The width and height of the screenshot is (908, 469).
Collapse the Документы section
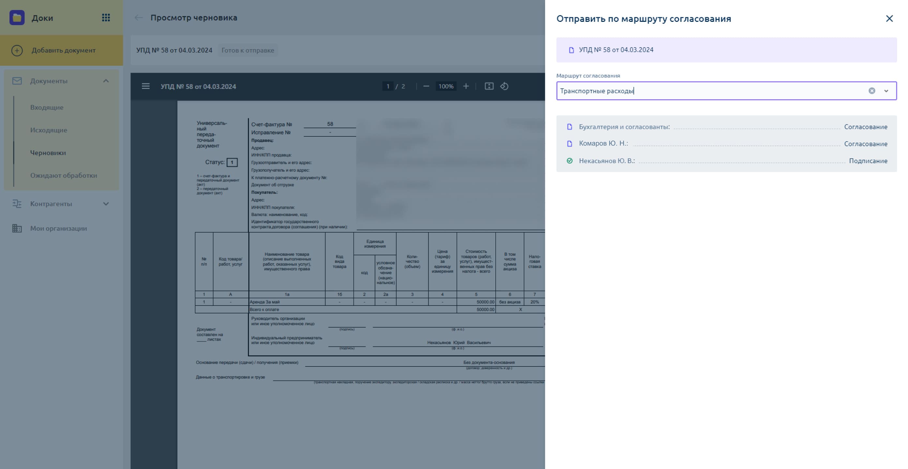pos(106,81)
